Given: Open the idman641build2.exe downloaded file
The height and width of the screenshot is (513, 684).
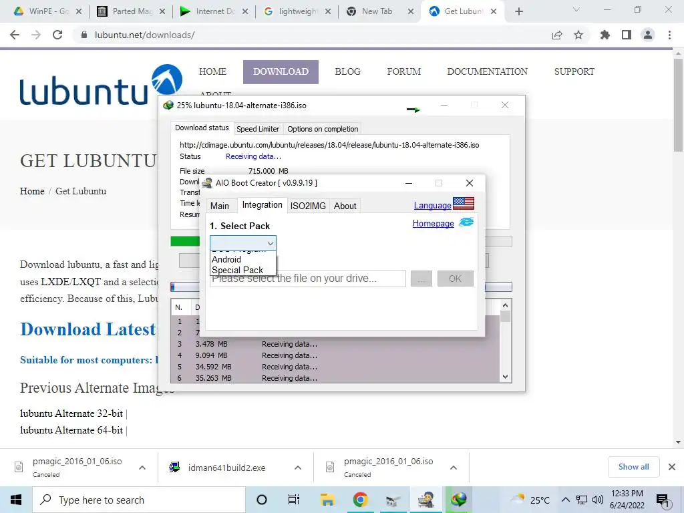Looking at the screenshot, I should tap(226, 468).
